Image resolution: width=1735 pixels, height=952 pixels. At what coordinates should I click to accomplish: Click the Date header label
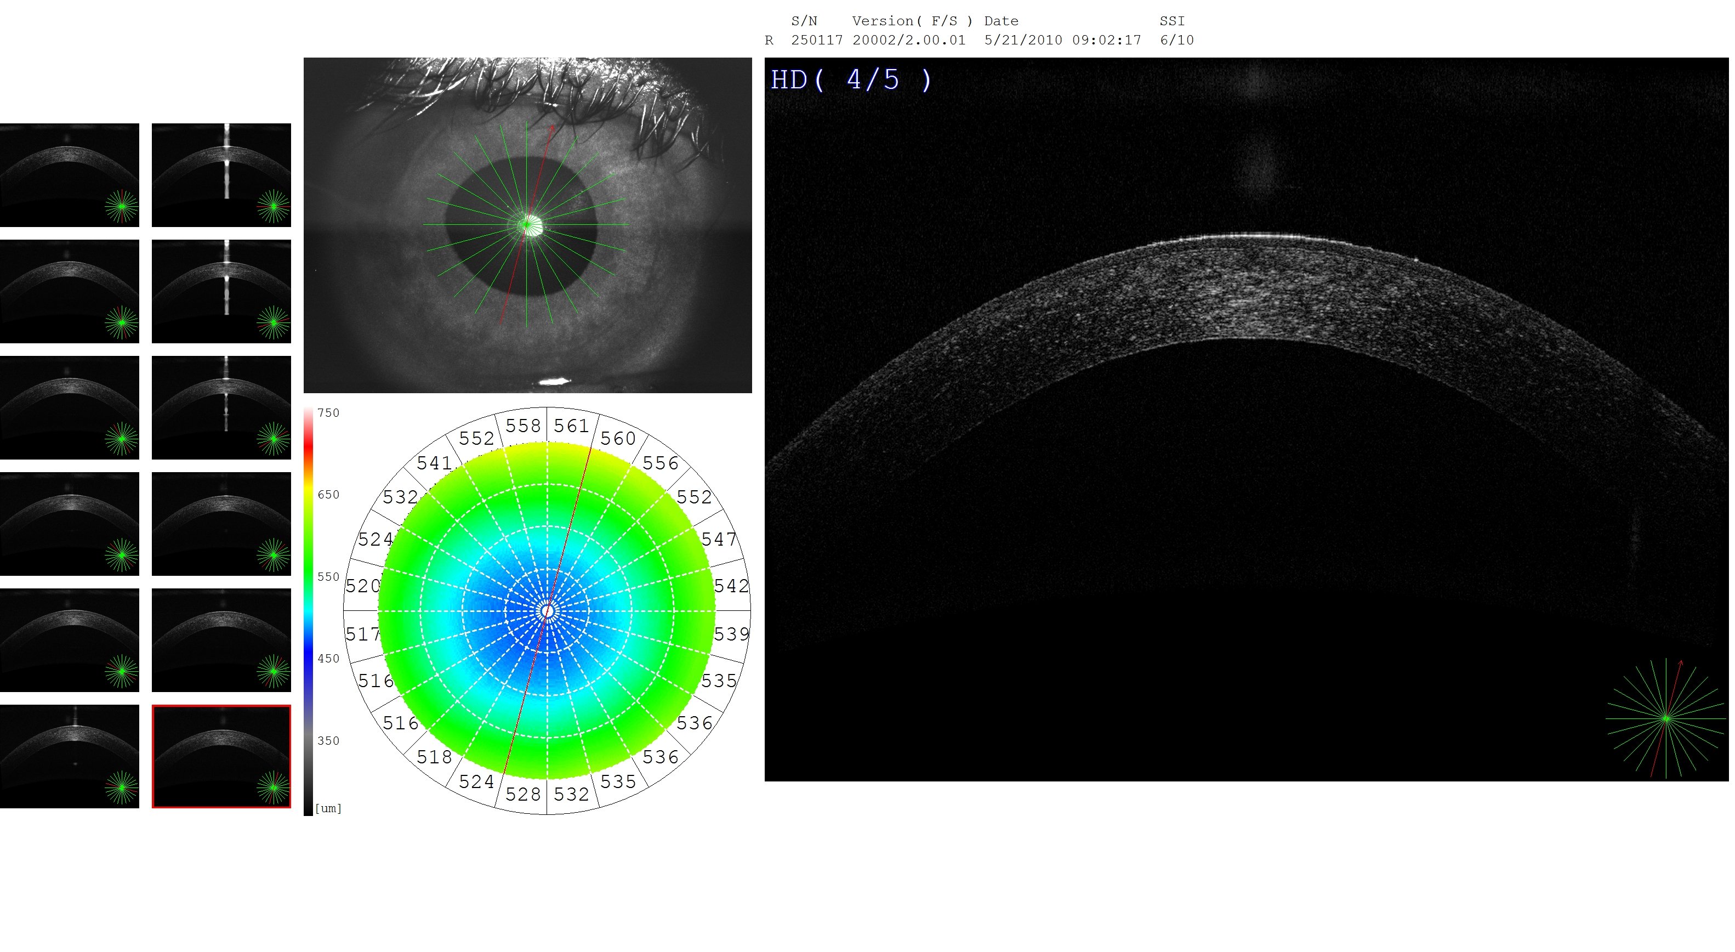point(1002,21)
